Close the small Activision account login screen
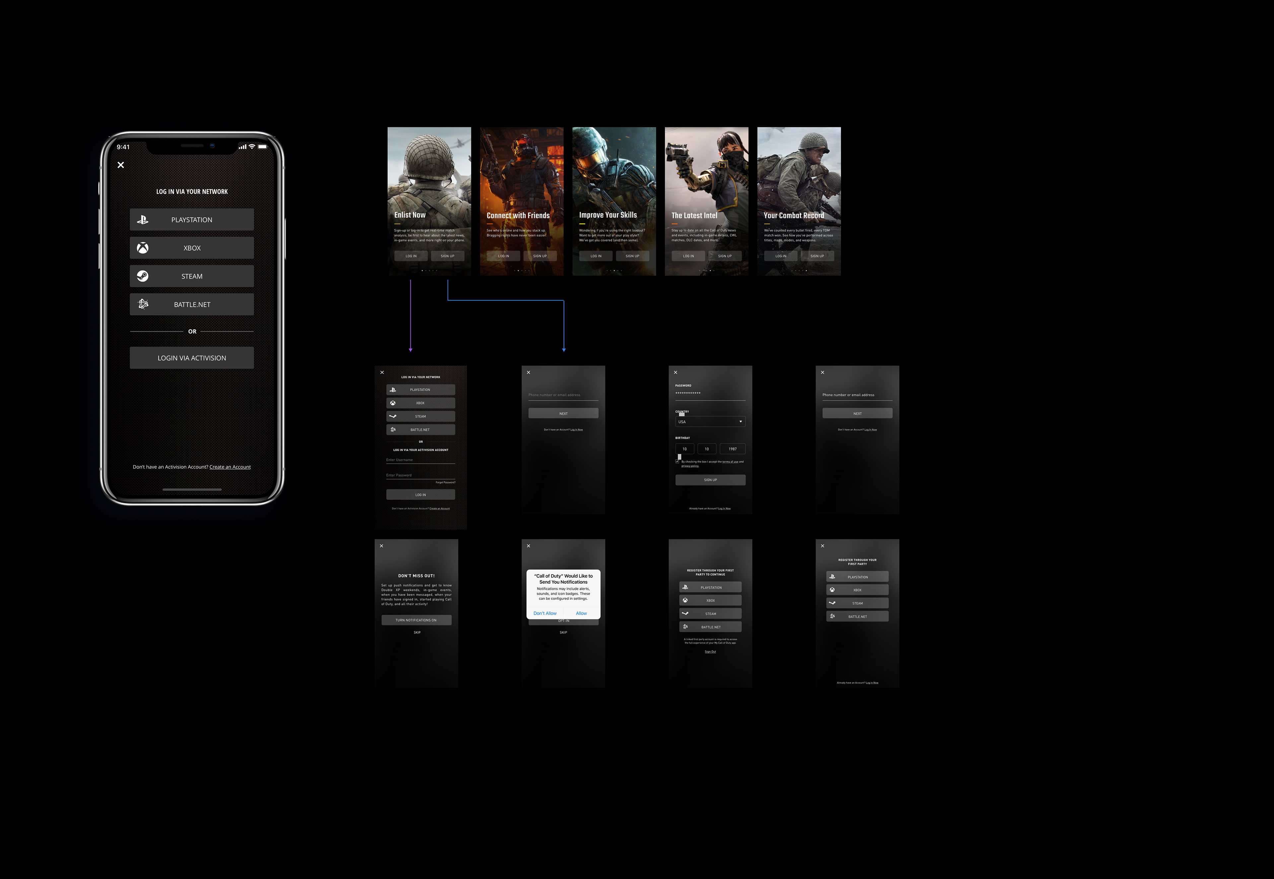 pos(382,372)
